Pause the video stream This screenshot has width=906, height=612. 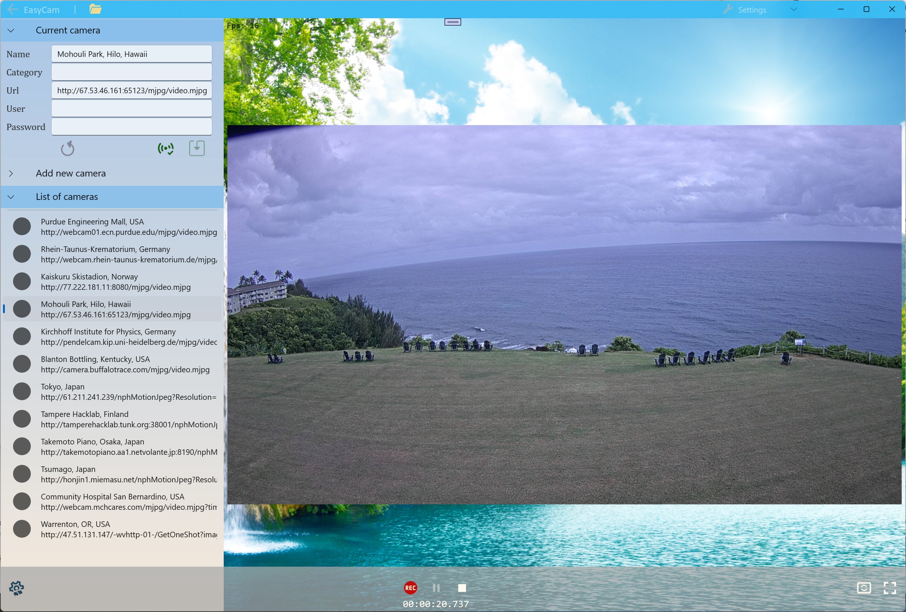pos(436,588)
